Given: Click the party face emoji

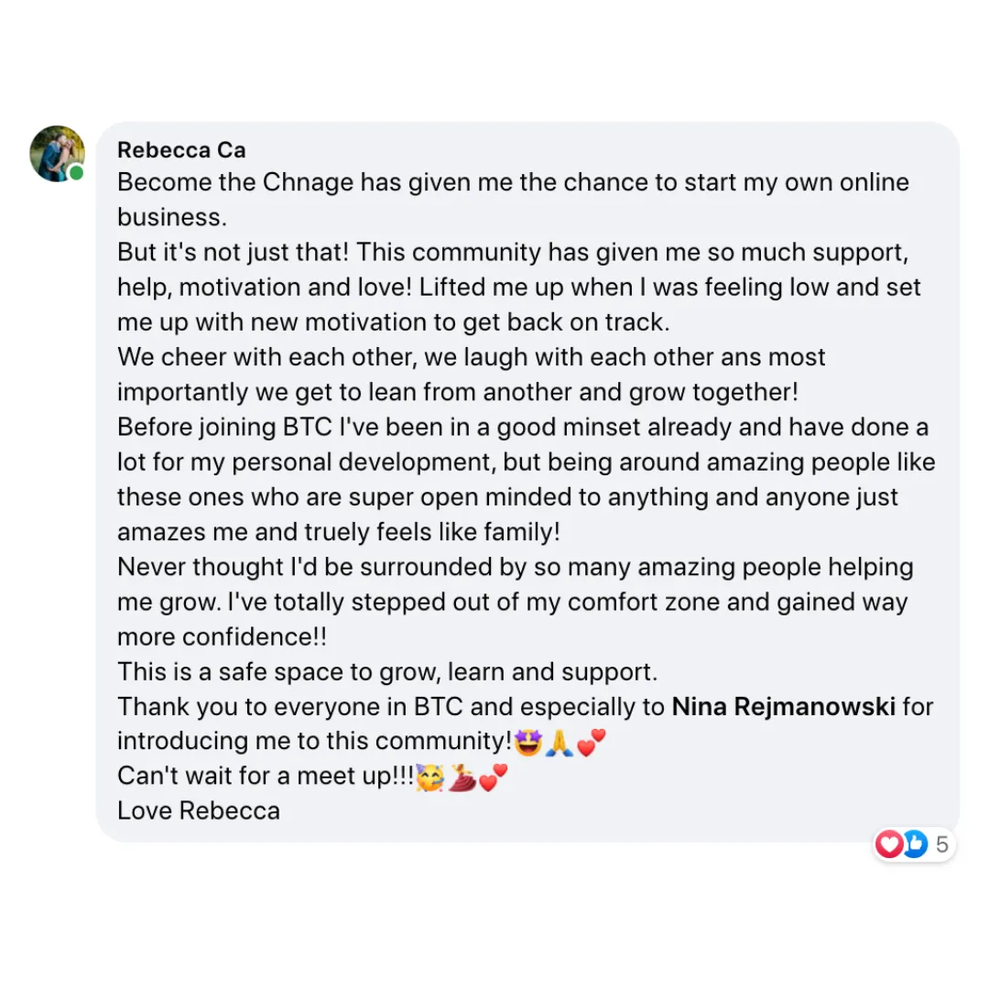Looking at the screenshot, I should click(429, 777).
